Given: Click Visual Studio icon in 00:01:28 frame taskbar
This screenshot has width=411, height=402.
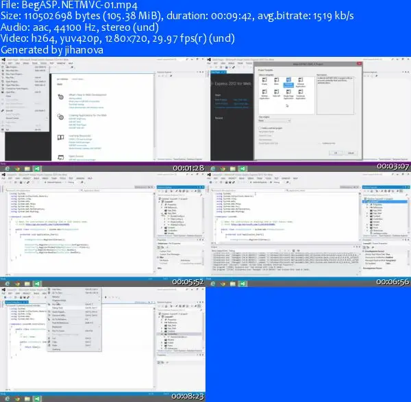Looking at the screenshot, I should 37,168.
